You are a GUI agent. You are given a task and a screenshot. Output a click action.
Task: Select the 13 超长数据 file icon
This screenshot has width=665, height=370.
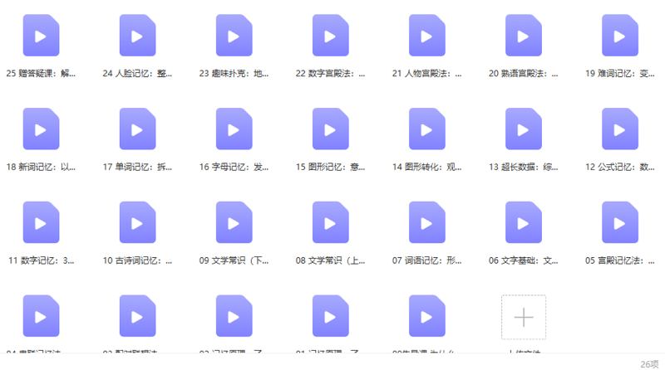523,129
